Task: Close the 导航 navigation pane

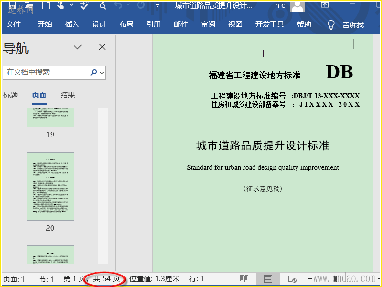Action: (102, 47)
